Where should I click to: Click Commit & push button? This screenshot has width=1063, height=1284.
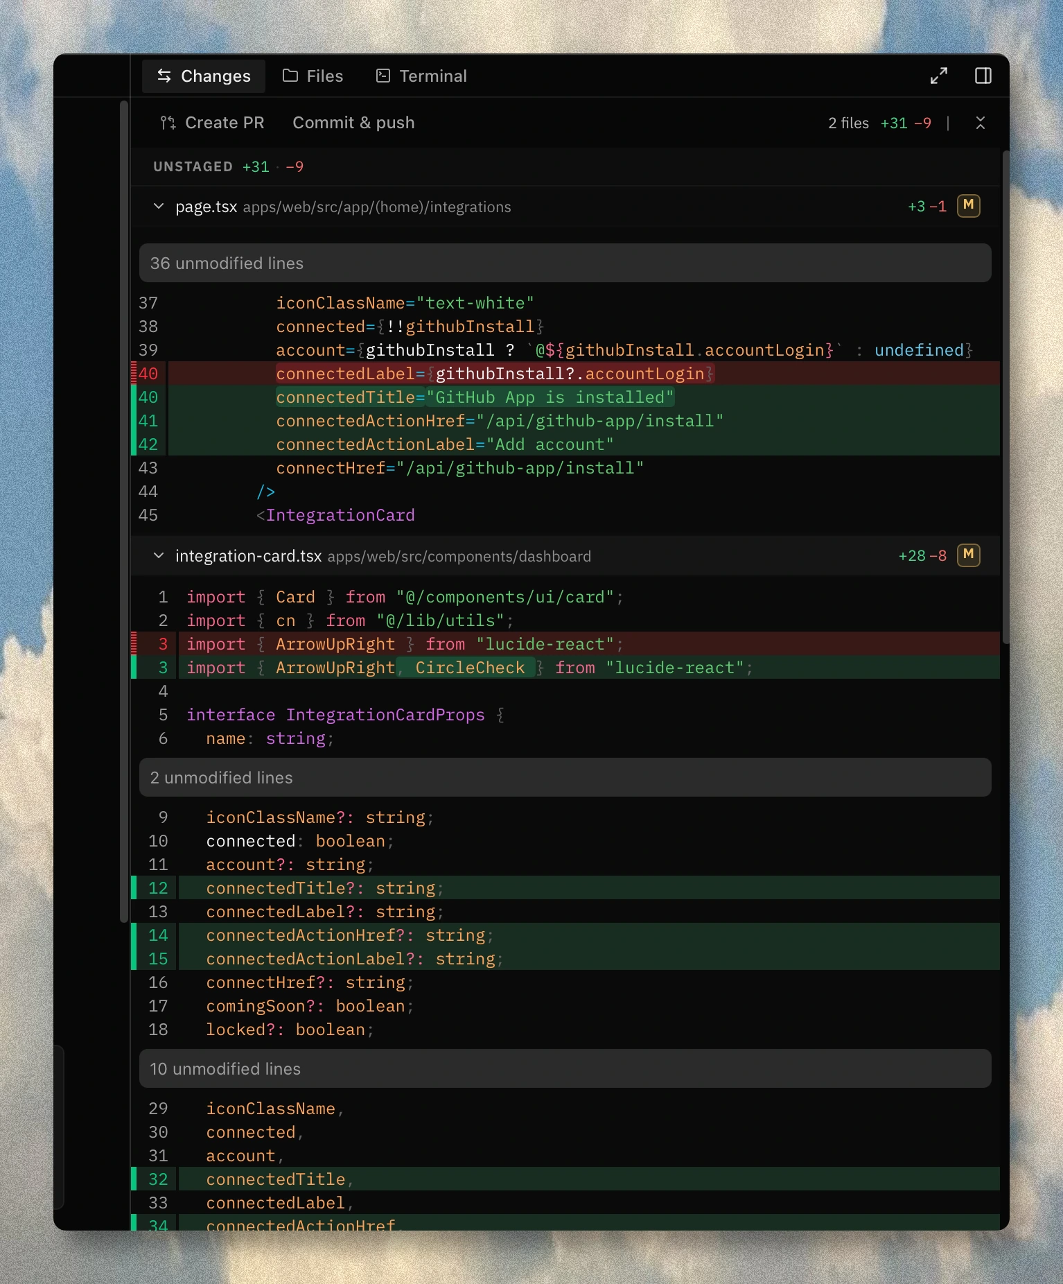pos(353,123)
